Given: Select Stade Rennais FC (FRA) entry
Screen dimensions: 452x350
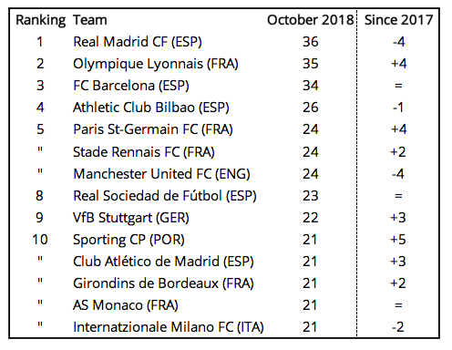Looking at the screenshot, I should click(x=144, y=152).
